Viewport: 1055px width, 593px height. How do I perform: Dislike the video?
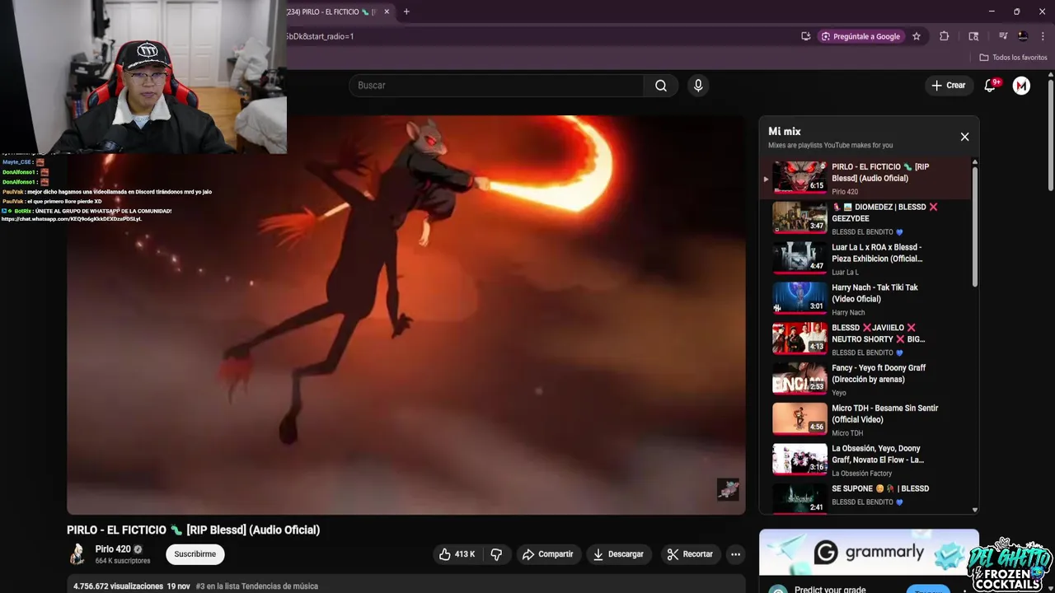(496, 554)
